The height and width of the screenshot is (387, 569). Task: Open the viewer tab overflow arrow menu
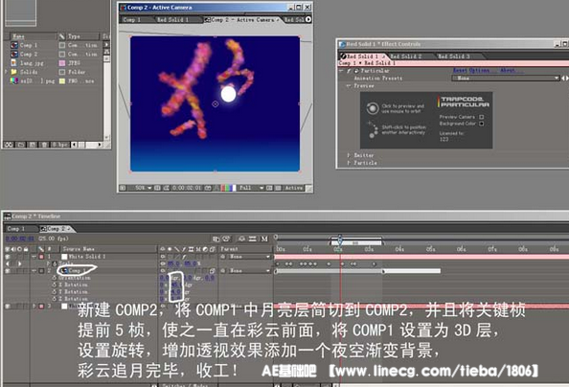pos(308,19)
